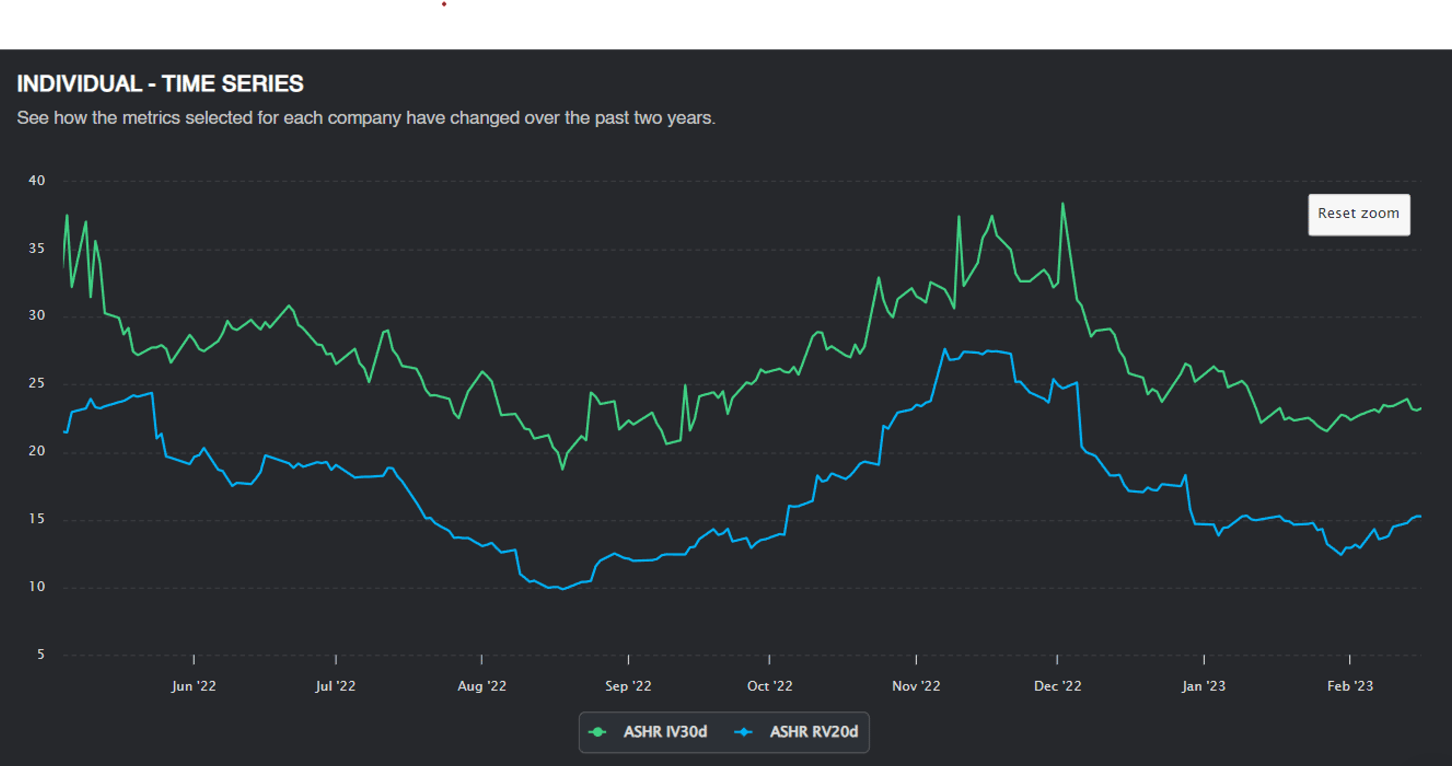This screenshot has height=766, width=1452.
Task: Select the Dec '22 axis label
Action: 1058,686
